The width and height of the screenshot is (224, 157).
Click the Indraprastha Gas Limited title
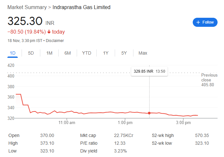[82, 7]
